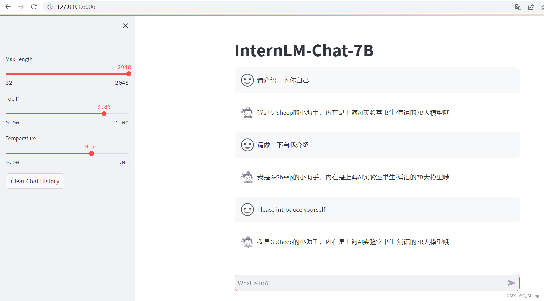Click the send message arrow icon
544x301 pixels.
pos(511,283)
